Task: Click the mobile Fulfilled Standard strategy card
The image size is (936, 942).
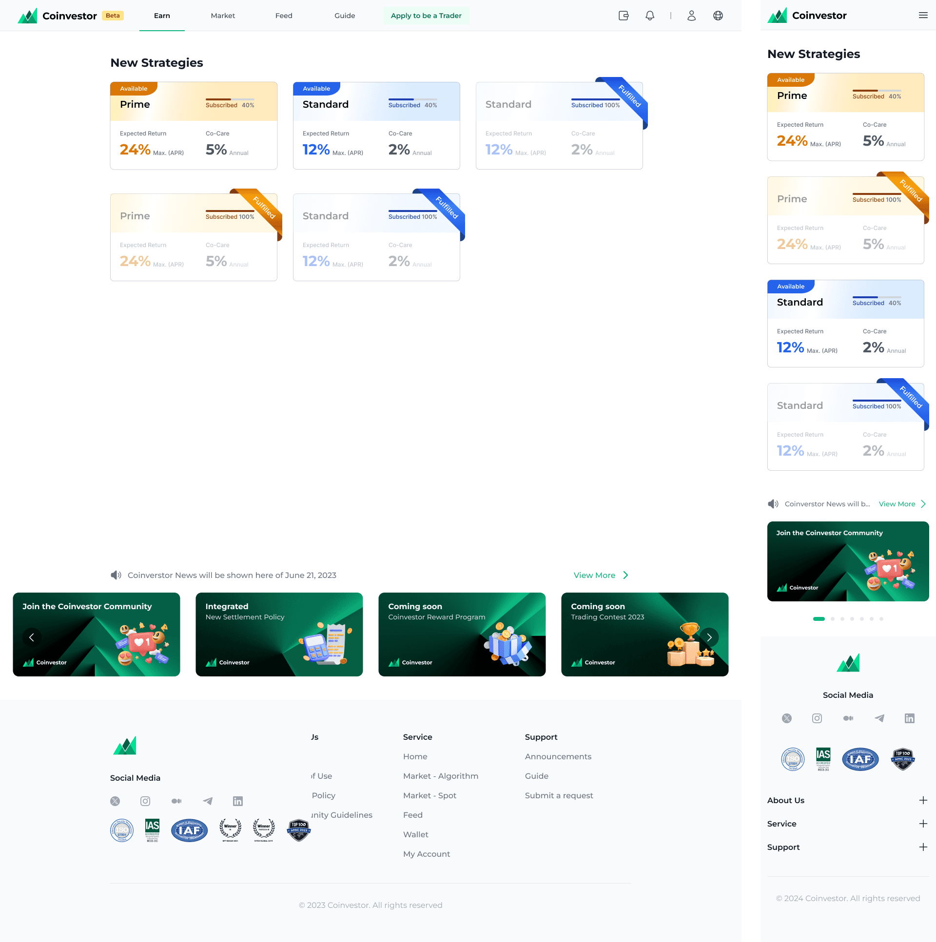Action: tap(846, 427)
